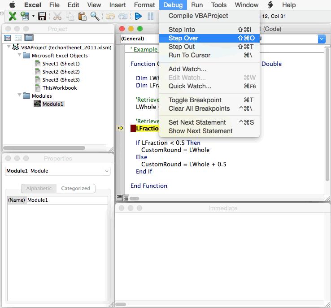
Task: Open the Apple menu
Action: tap(12, 4)
